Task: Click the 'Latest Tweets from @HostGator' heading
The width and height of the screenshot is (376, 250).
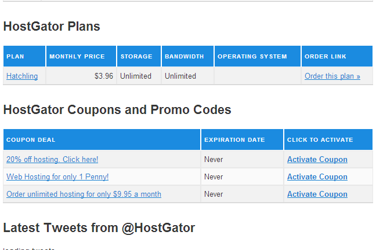Action: tap(99, 228)
